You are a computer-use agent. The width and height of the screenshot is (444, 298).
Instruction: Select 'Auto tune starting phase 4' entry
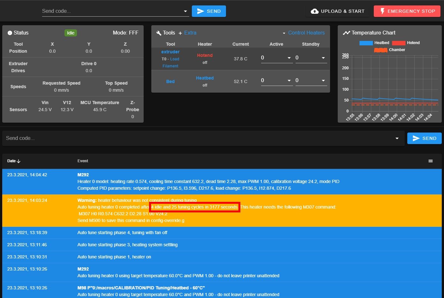[x=222, y=233]
